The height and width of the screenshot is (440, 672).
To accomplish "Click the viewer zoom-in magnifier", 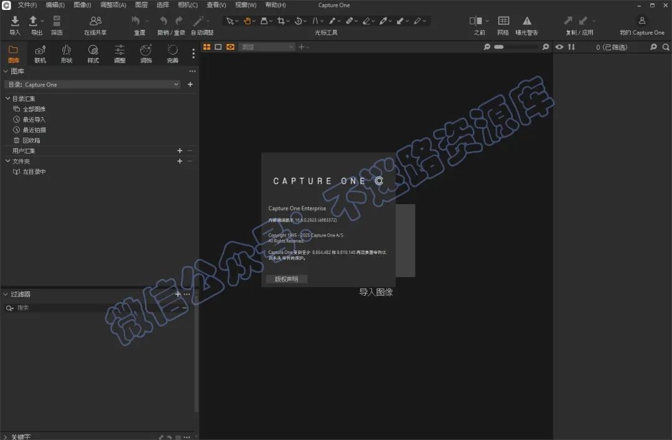I will point(546,47).
